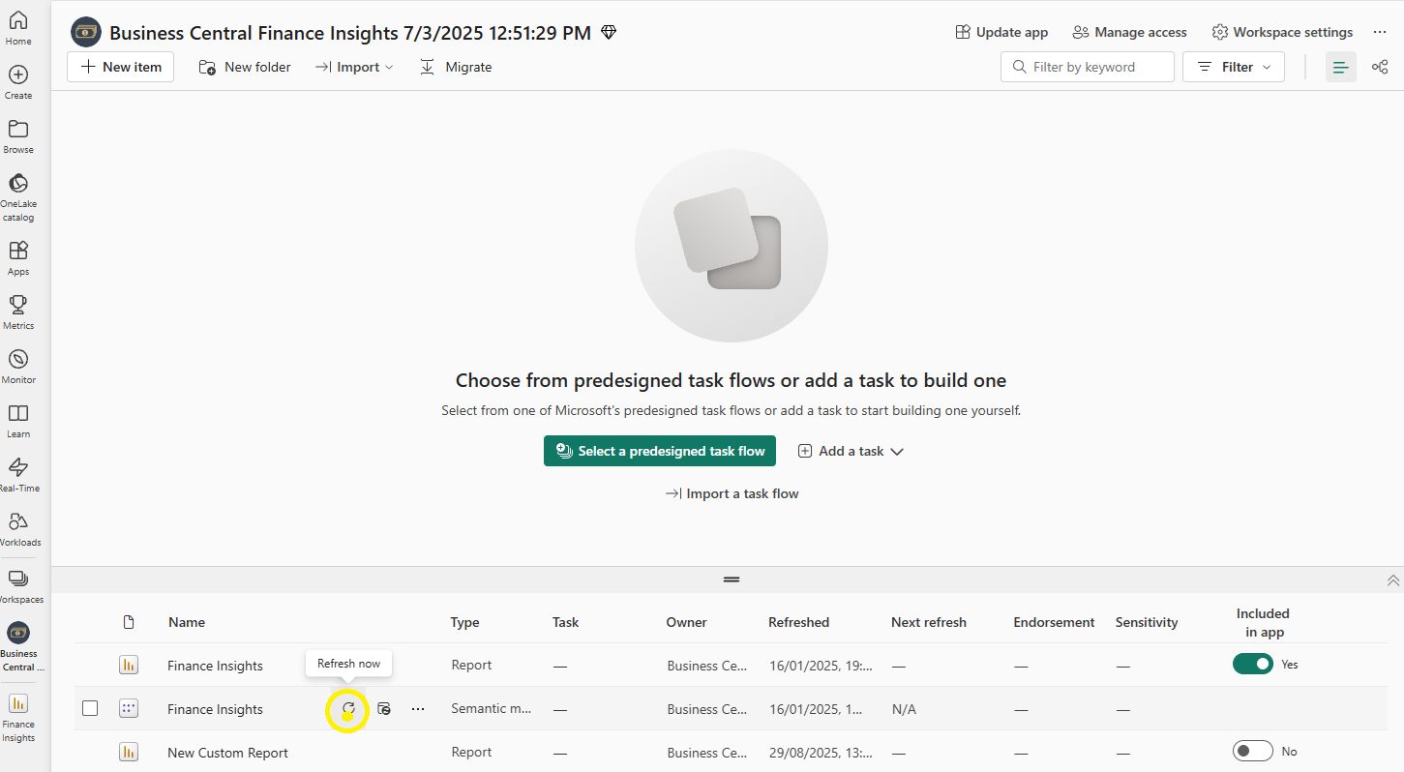Click the panel resize handle divider

point(732,579)
